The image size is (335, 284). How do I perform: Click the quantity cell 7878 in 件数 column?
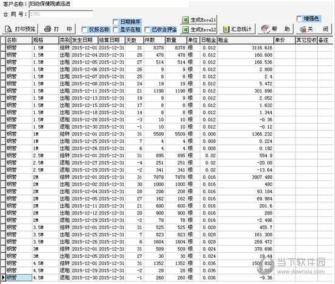tap(158, 177)
